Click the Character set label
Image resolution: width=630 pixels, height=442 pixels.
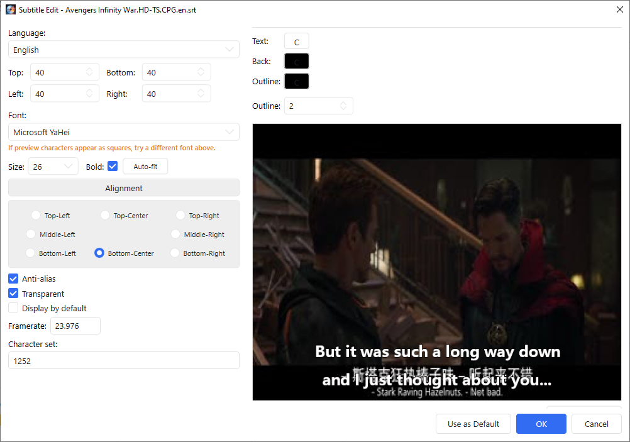[33, 344]
